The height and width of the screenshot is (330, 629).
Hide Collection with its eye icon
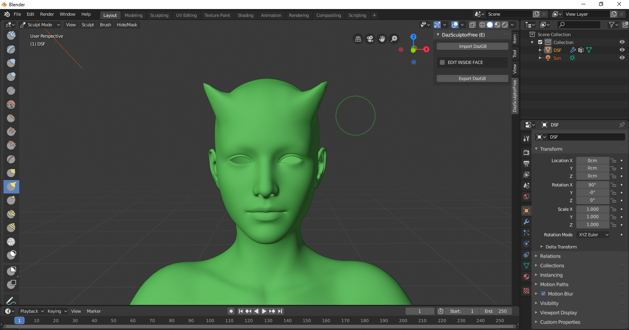point(622,42)
